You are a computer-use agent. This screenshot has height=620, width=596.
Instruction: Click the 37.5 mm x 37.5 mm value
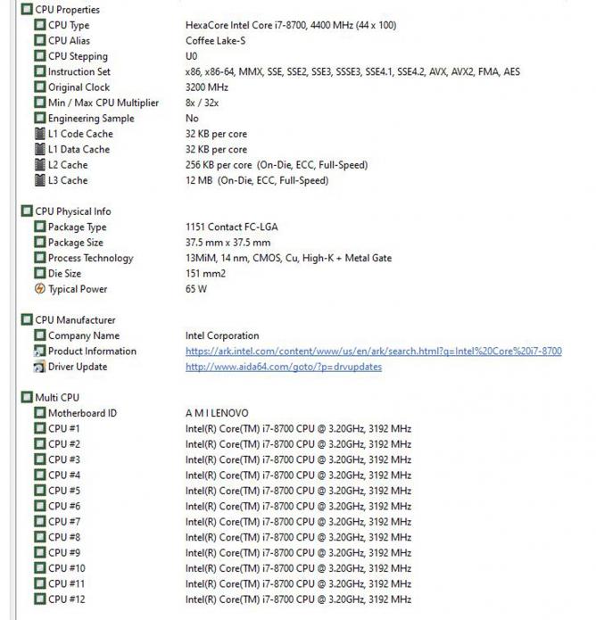(x=228, y=243)
